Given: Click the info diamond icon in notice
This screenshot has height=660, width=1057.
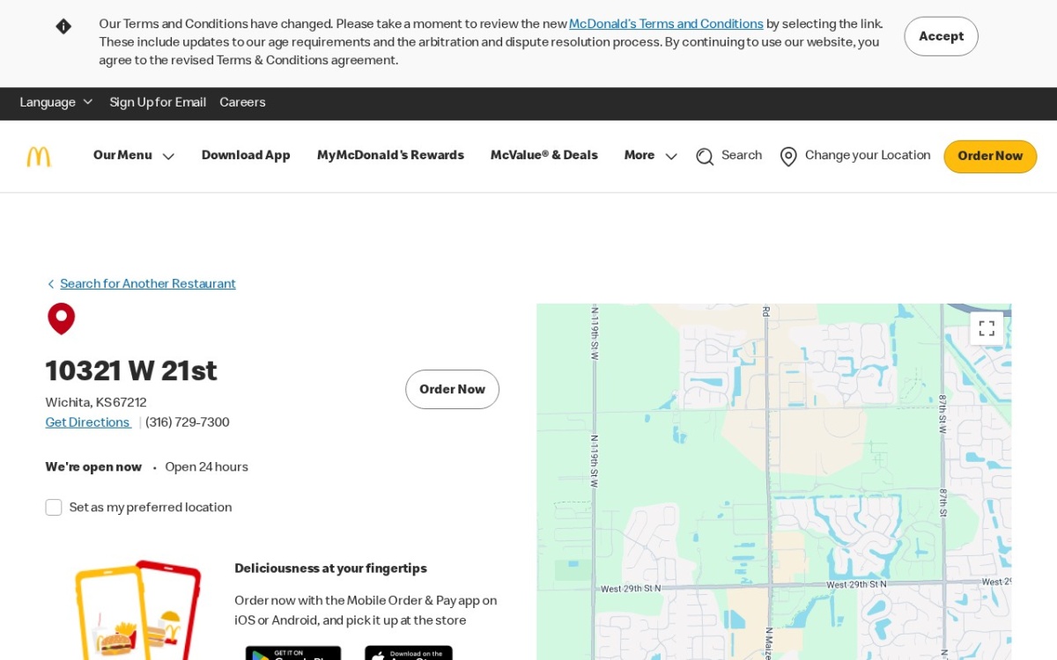Looking at the screenshot, I should pyautogui.click(x=63, y=26).
